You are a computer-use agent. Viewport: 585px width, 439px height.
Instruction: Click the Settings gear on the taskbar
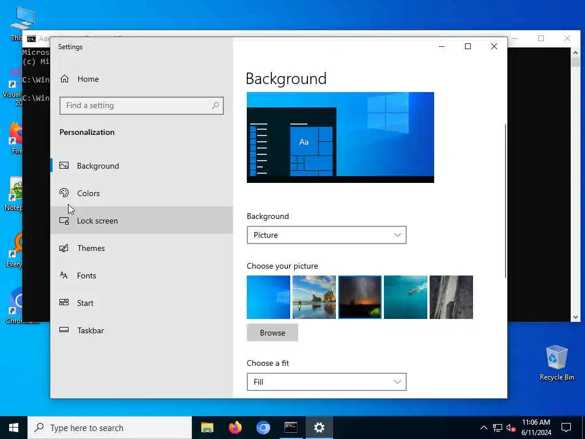(319, 428)
